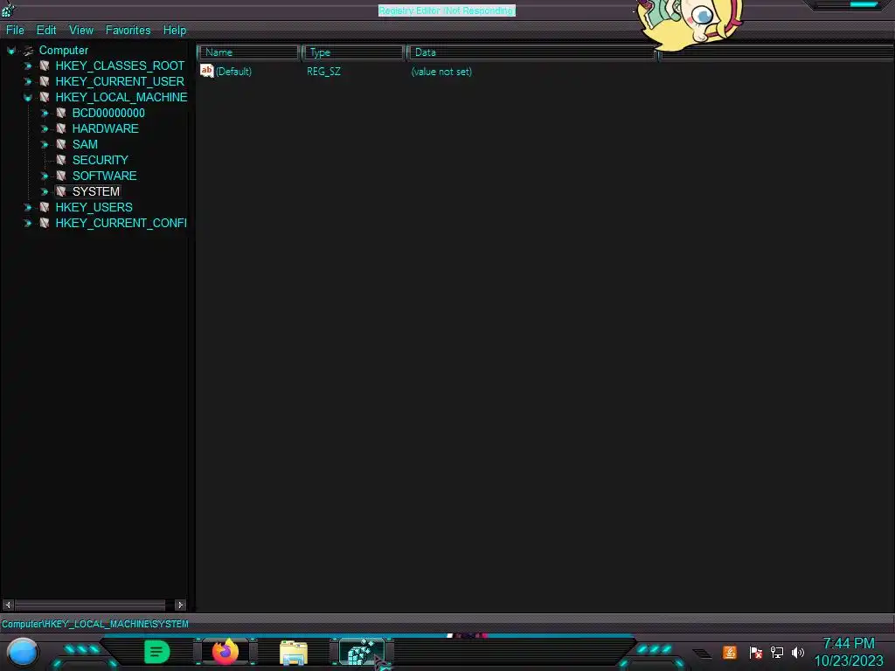The image size is (895, 671).
Task: Click the HKEY_CLASSES_ROOT folder icon
Action: (45, 66)
